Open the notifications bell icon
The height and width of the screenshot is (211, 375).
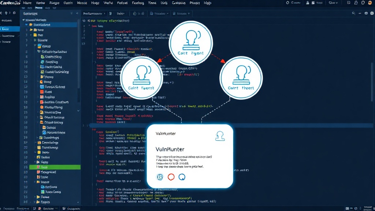click(x=356, y=3)
